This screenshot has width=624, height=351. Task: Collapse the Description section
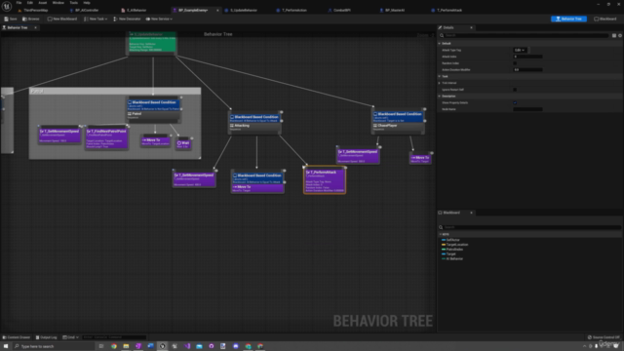coord(440,96)
